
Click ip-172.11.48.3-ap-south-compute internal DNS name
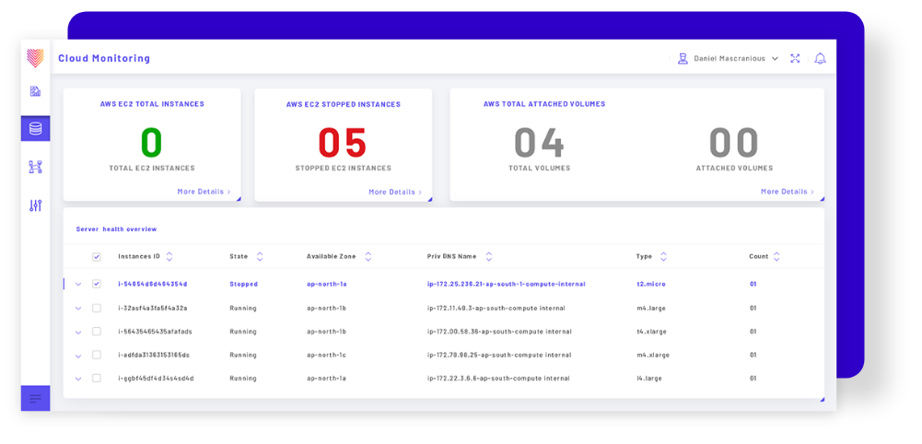pyautogui.click(x=496, y=309)
